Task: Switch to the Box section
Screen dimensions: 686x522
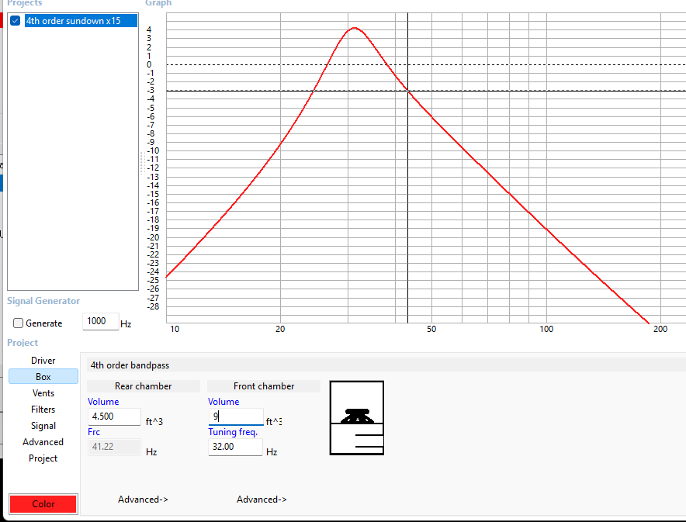Action: 43,376
